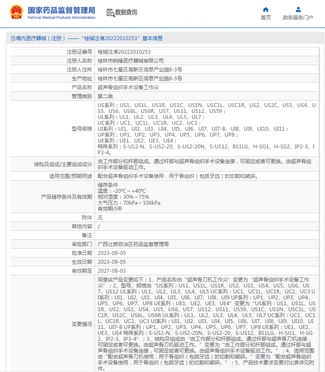Open the 数据查询 search icon
Image resolution: width=325 pixels, height=372 pixels.
click(110, 13)
